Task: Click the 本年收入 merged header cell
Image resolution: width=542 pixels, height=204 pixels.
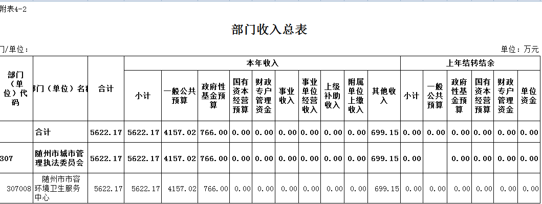Action: 262,63
